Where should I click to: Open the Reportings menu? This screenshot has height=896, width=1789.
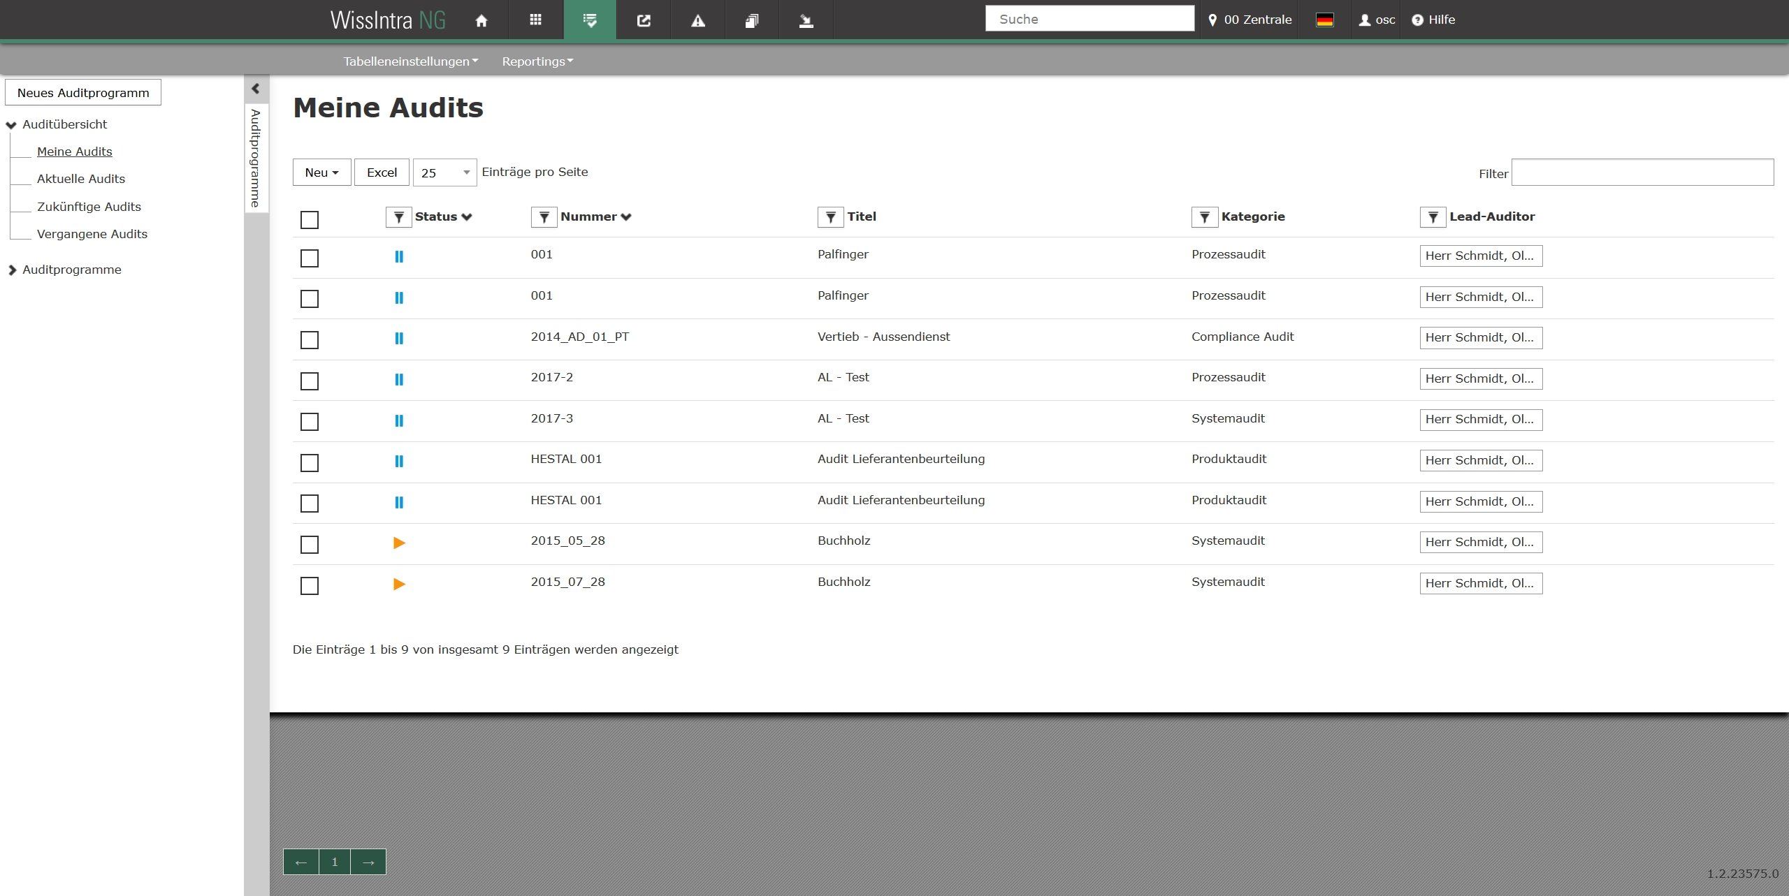537,61
